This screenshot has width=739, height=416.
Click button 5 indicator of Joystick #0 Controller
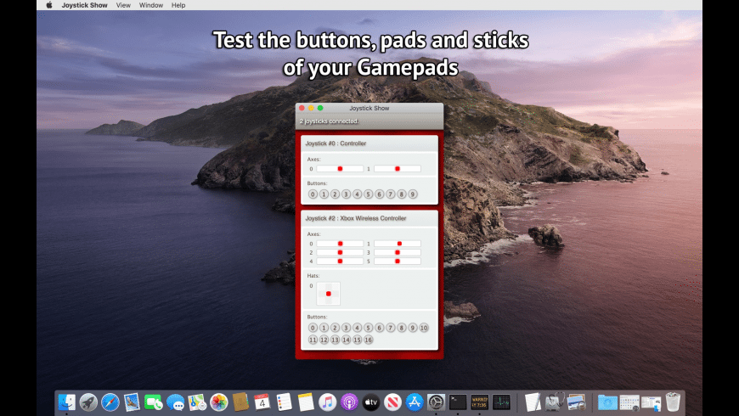(x=368, y=194)
